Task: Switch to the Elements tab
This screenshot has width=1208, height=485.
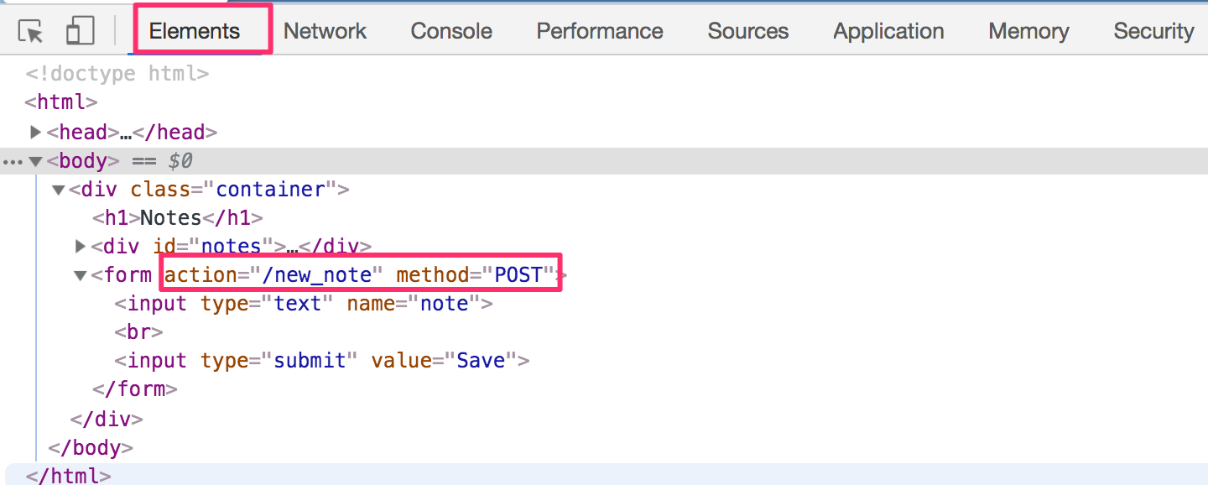Action: (195, 31)
